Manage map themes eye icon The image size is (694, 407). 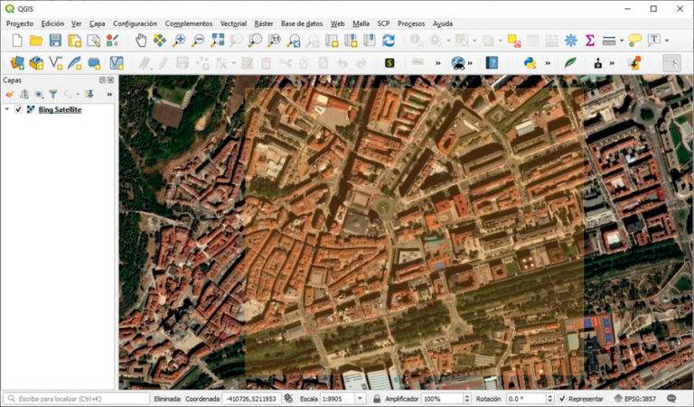tap(39, 94)
